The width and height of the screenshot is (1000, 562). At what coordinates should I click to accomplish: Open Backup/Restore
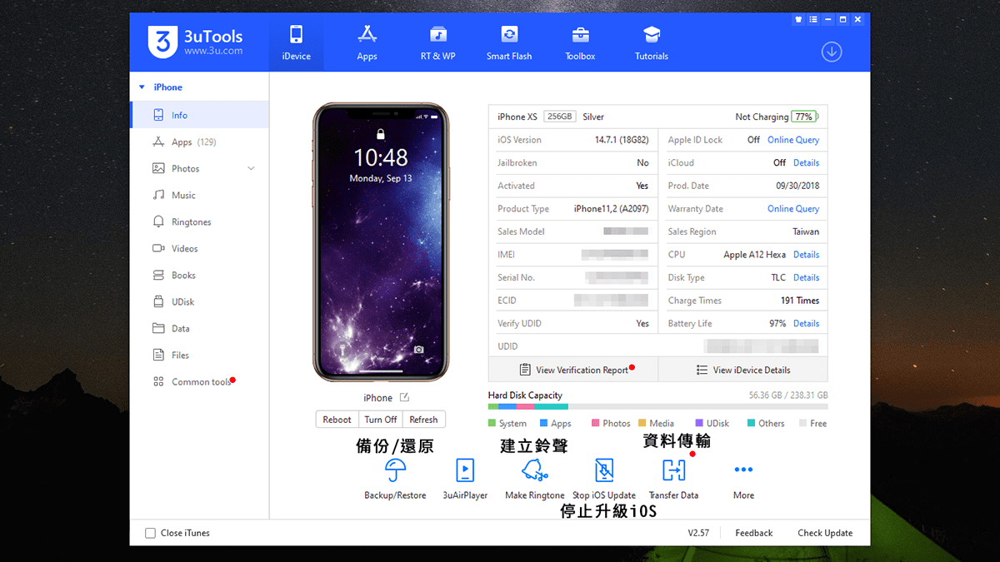(x=394, y=476)
